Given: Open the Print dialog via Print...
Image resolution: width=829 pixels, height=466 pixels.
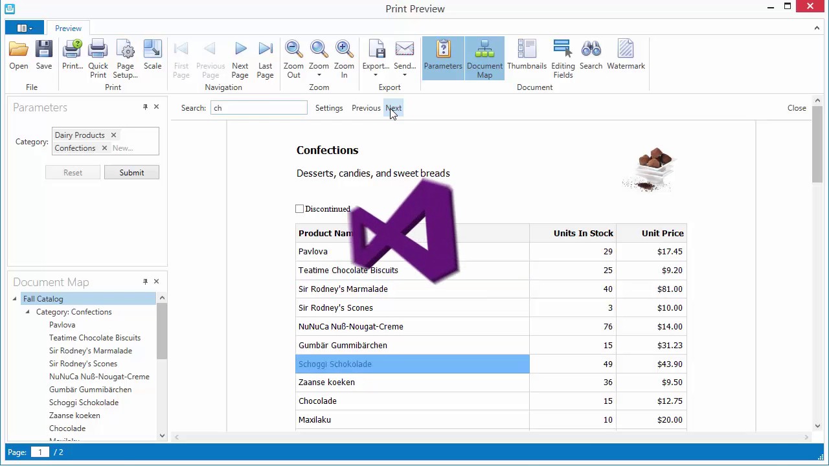Looking at the screenshot, I should 73,56.
